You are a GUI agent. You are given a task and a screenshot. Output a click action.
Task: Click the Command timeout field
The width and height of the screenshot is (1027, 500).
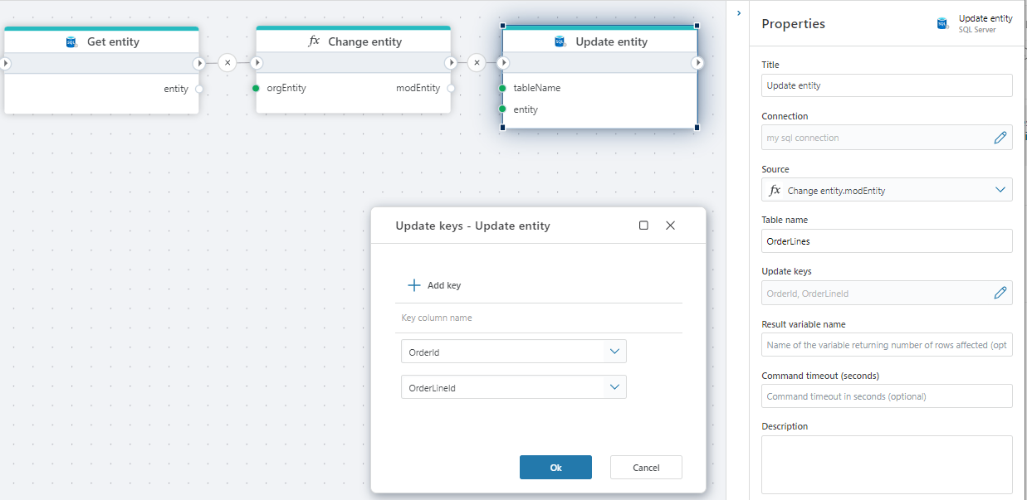coord(886,396)
